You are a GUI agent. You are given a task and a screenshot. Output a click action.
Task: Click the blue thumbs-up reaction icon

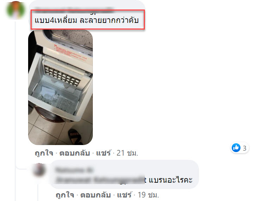(236, 148)
